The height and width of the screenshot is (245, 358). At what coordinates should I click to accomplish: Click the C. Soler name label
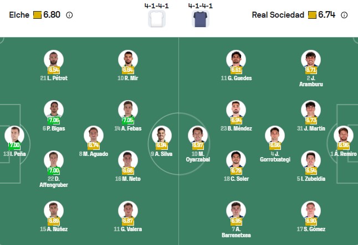pyautogui.click(x=236, y=179)
